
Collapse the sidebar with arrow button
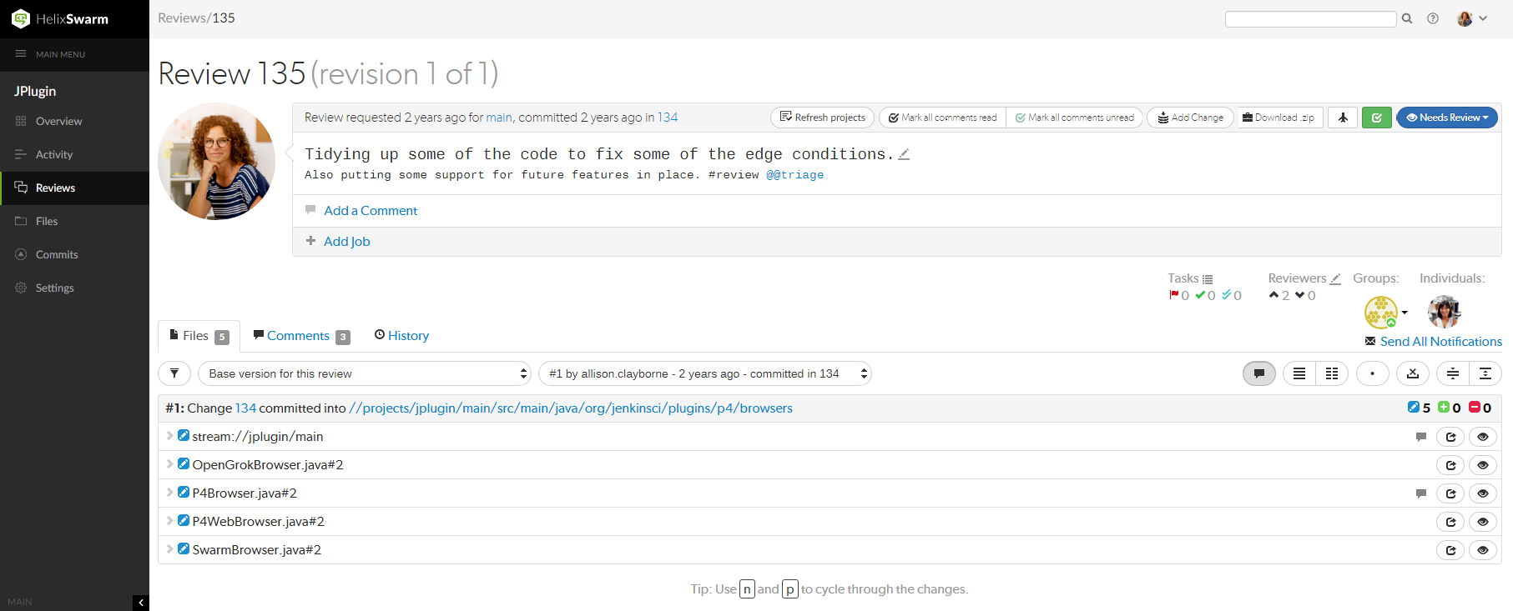[141, 602]
